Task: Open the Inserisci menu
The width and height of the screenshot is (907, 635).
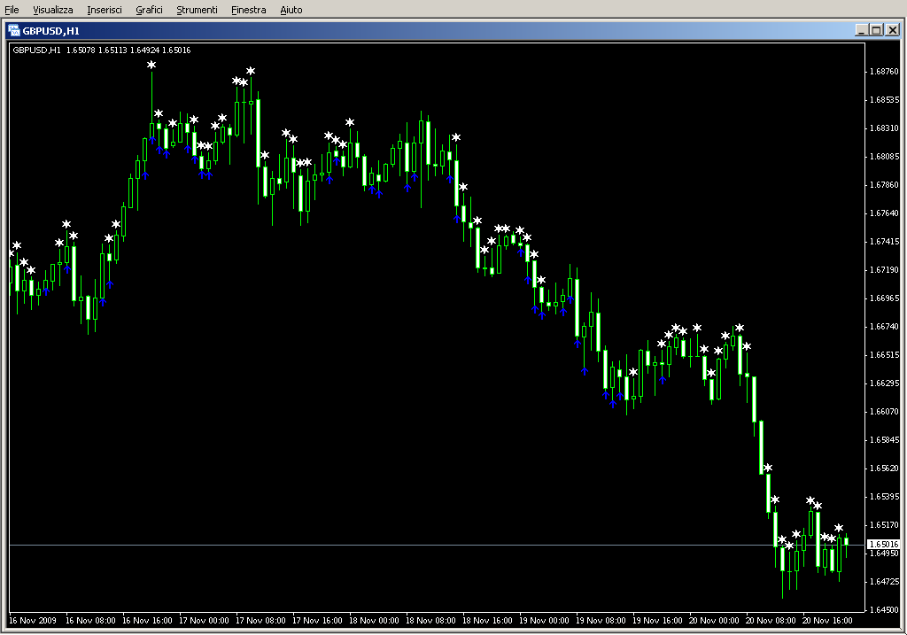Action: pyautogui.click(x=105, y=10)
